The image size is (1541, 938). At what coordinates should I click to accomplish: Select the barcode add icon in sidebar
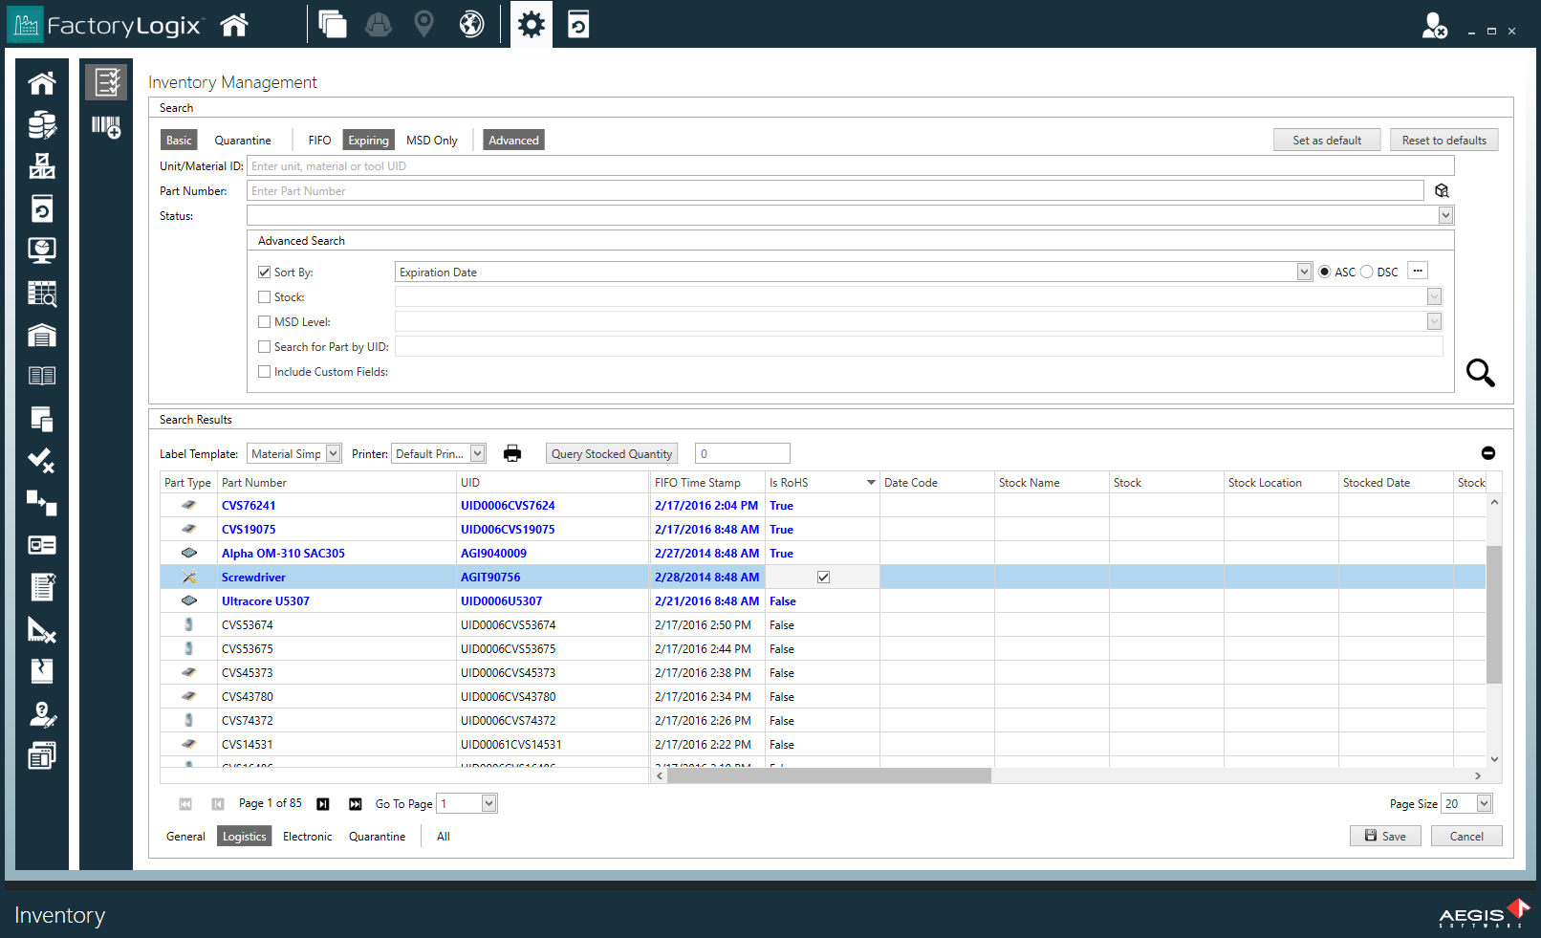click(x=106, y=125)
